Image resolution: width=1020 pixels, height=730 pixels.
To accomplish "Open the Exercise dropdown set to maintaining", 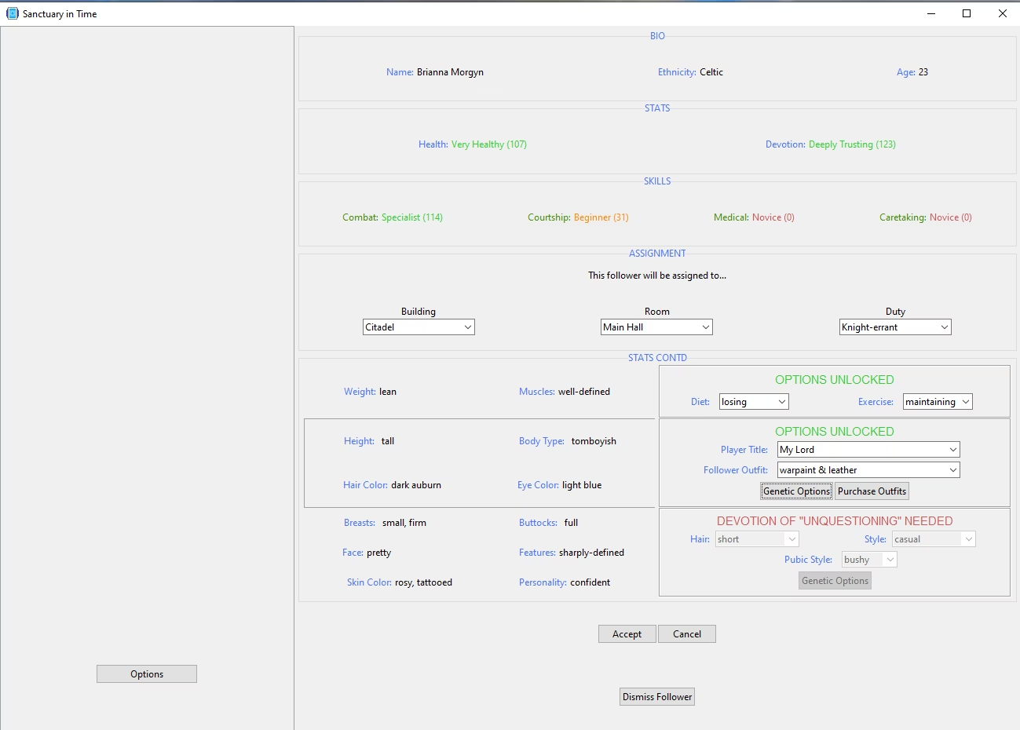I will tap(938, 402).
